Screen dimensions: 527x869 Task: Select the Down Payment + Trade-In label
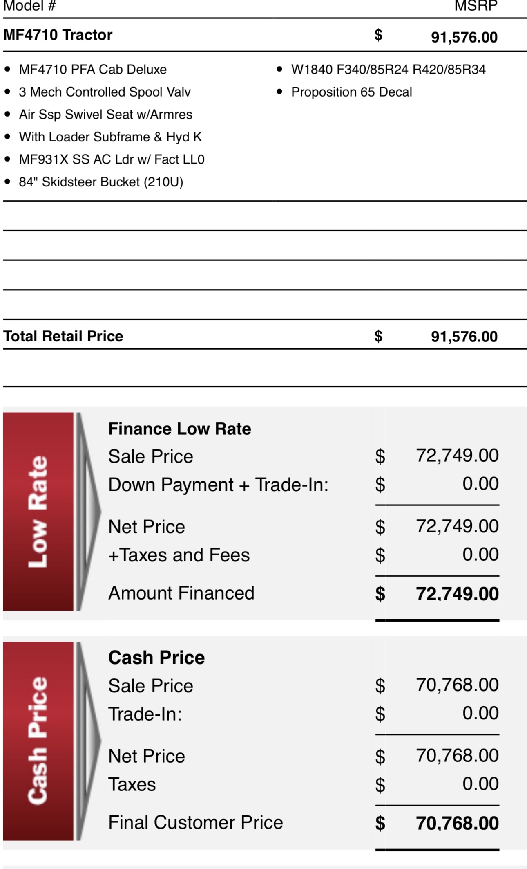[x=218, y=485]
